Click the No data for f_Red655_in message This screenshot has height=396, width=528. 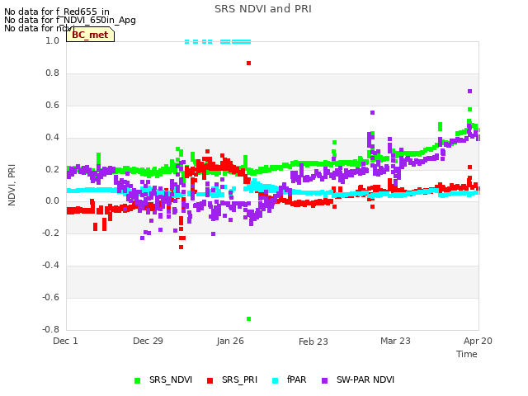(x=57, y=12)
